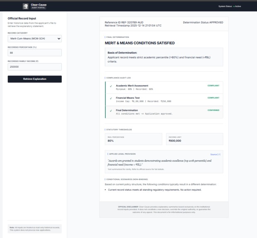Click the Clear-Cause title text
Screen dimensions: 257x238
(x=39, y=5)
